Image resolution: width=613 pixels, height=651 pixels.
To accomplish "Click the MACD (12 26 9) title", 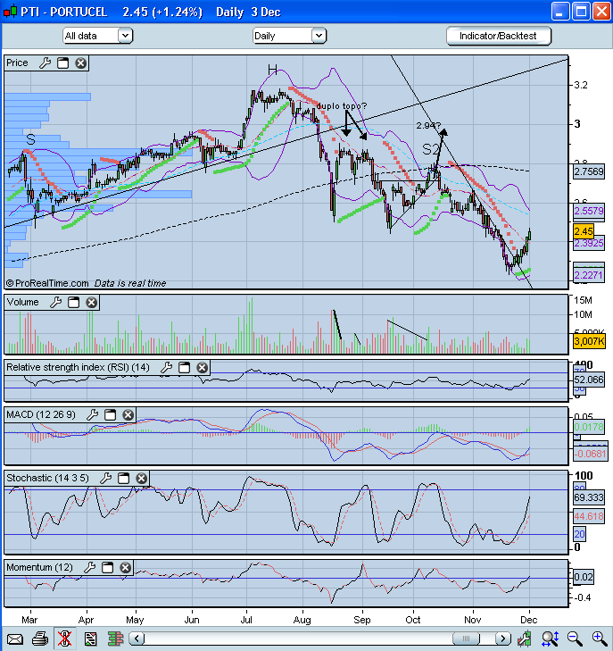I will coord(41,414).
